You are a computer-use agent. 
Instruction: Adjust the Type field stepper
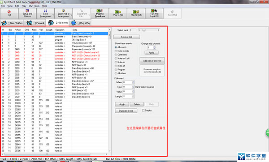point(133,87)
